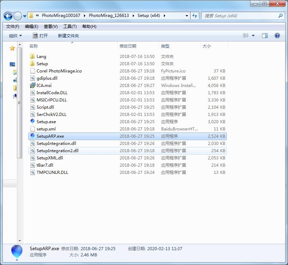This screenshot has width=288, height=265.
Task: Expand the view options dropdown arrow
Action: [253, 36]
